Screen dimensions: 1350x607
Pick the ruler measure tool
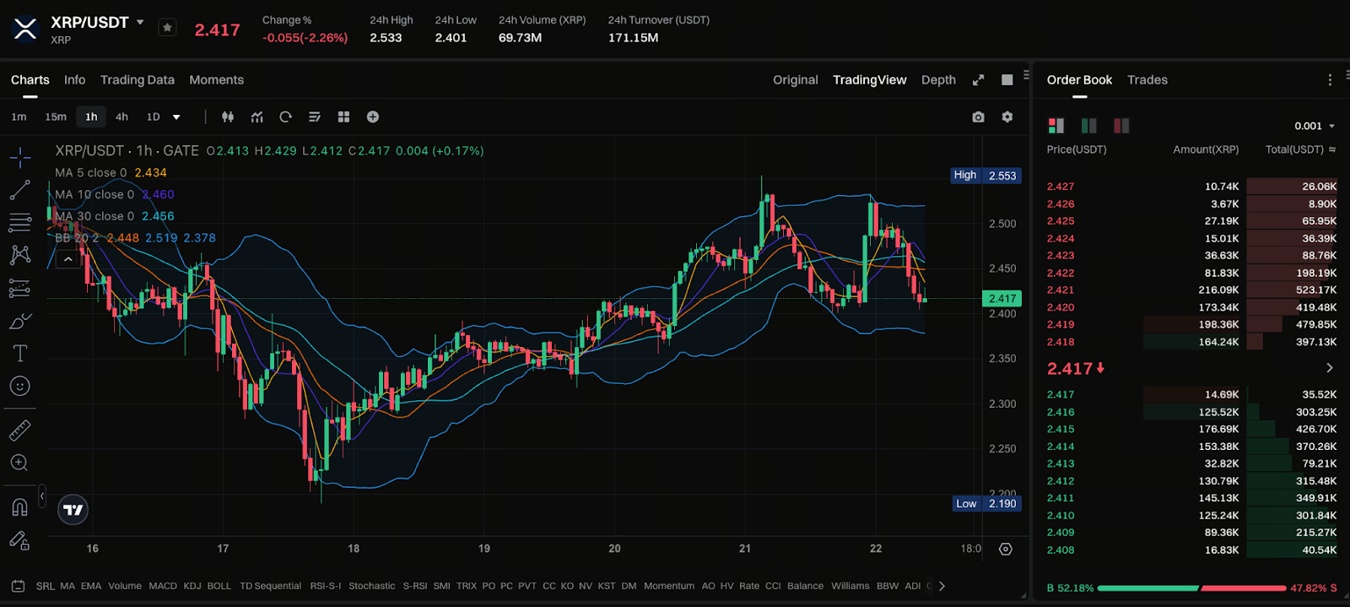coord(19,431)
